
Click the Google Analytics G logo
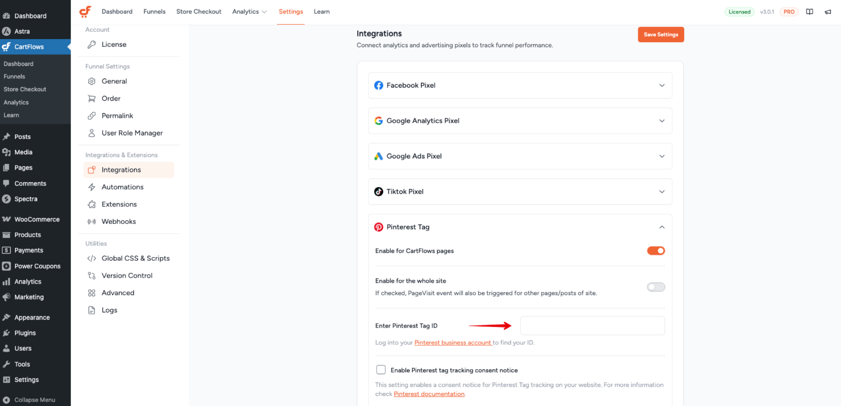coord(378,121)
